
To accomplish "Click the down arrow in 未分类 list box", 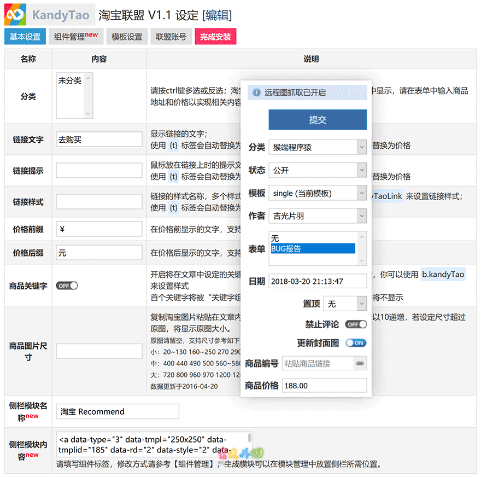I will tap(88, 114).
